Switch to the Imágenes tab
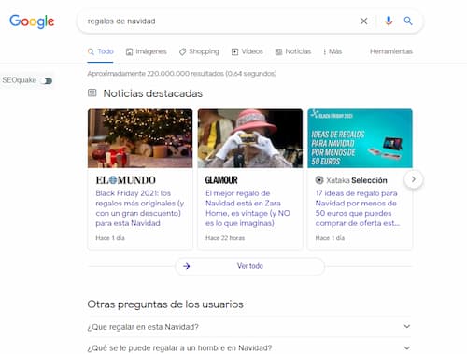 (146, 51)
